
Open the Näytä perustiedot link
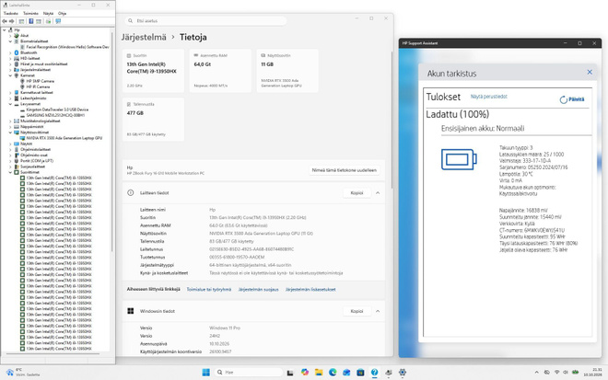(x=488, y=97)
